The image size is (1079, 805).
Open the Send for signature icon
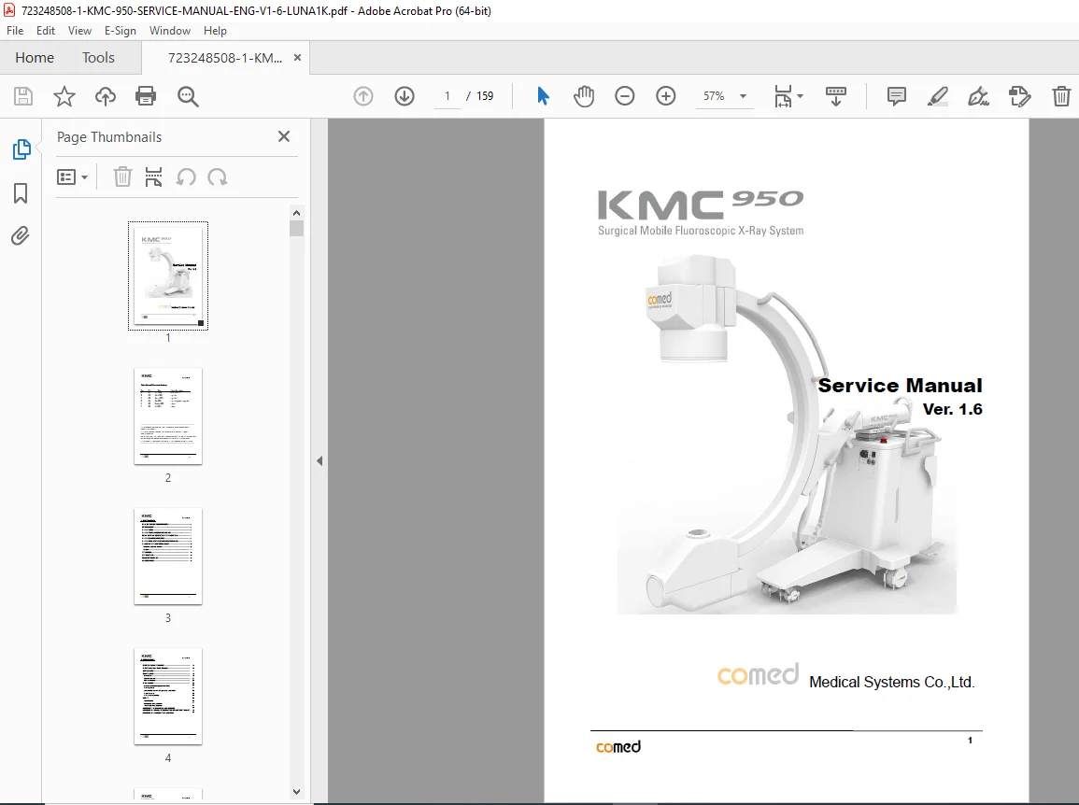[1020, 96]
